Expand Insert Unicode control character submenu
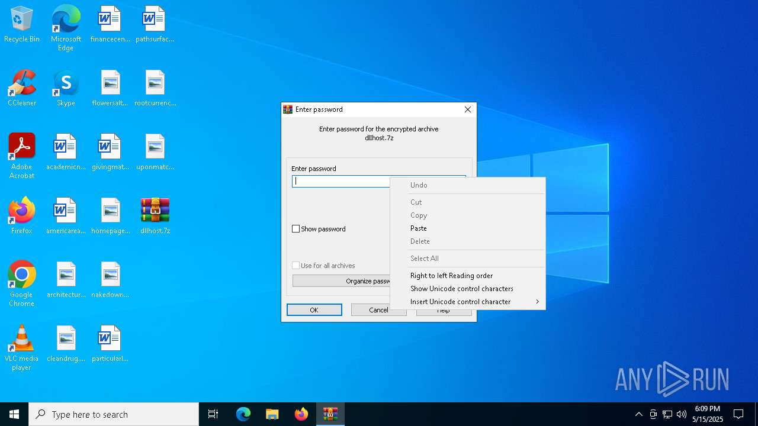758x426 pixels. tap(468, 302)
